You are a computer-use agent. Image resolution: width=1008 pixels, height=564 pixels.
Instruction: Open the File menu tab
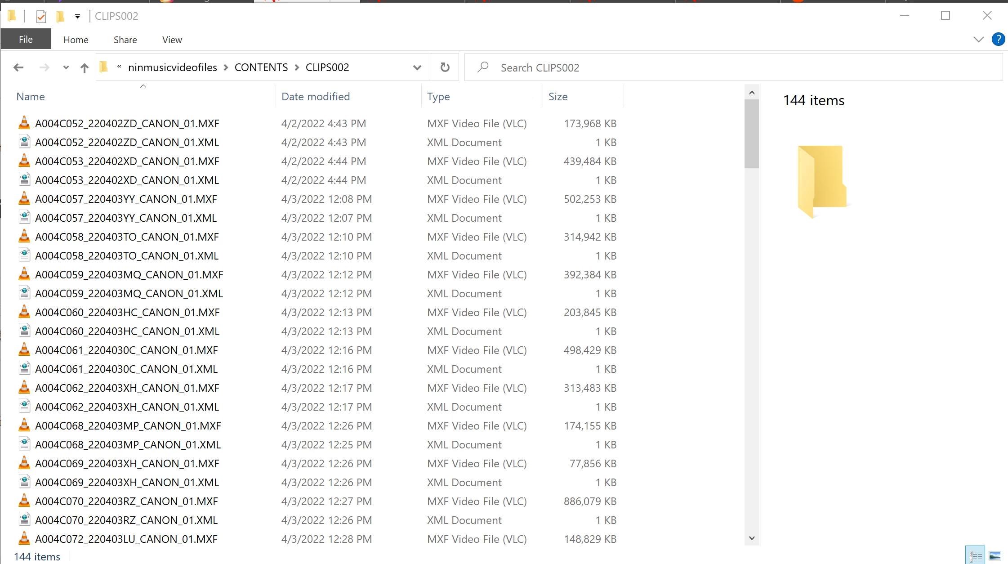(26, 40)
